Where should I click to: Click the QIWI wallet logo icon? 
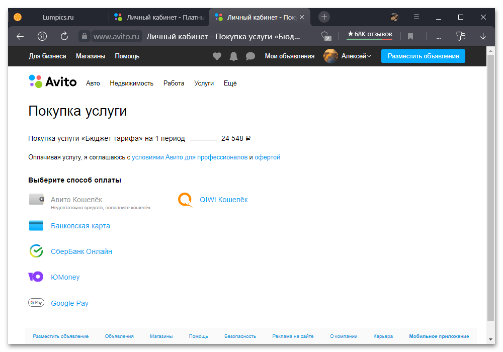click(x=185, y=200)
